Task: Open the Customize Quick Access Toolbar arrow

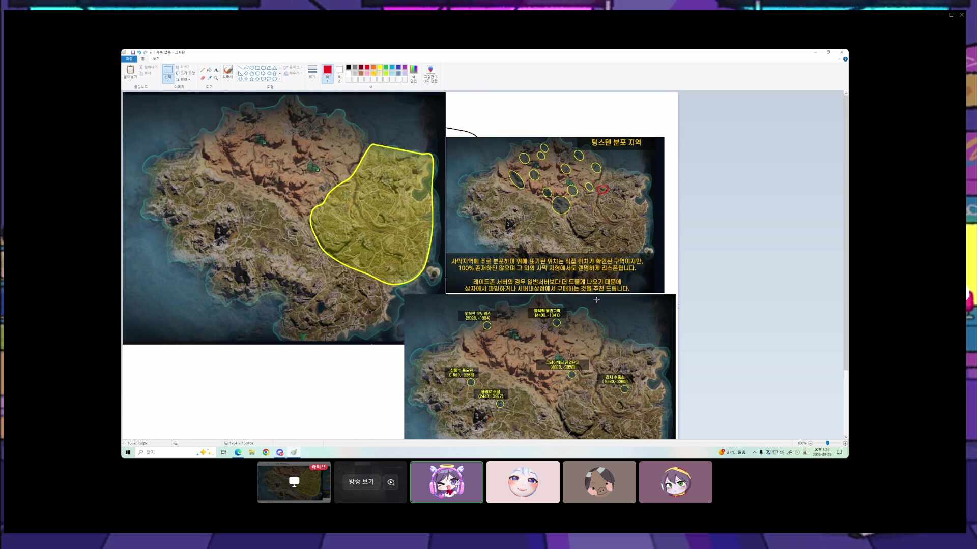Action: click(x=151, y=52)
